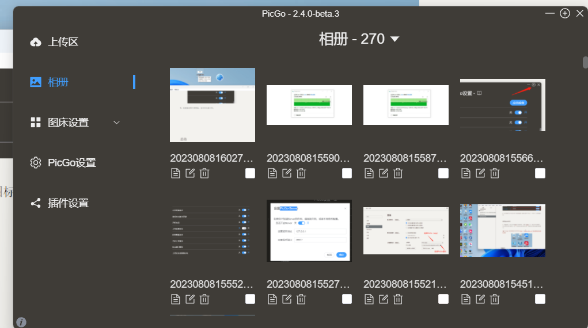
Task: Click filename text 2023080815527…
Action: click(308, 284)
